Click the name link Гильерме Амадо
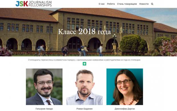 click(44, 109)
